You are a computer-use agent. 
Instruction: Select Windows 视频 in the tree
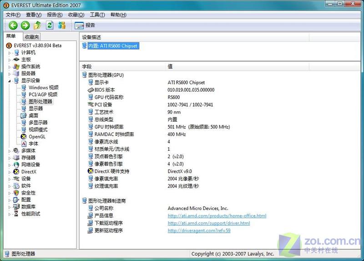(43, 87)
